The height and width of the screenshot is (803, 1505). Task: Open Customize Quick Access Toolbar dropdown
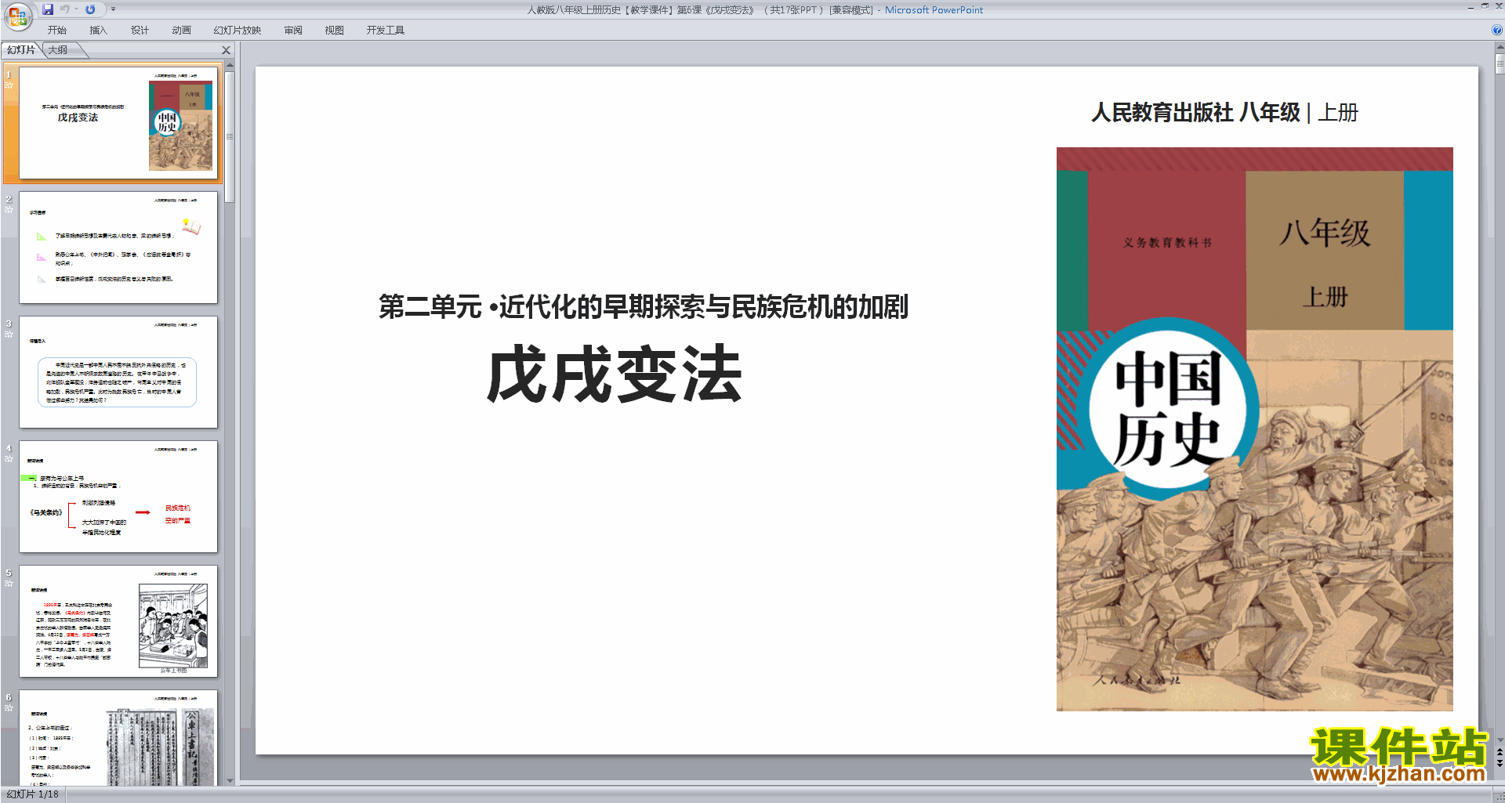click(x=113, y=9)
